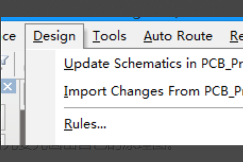The width and height of the screenshot is (243, 162).
Task: Open the Rules… dialog
Action: tap(85, 124)
